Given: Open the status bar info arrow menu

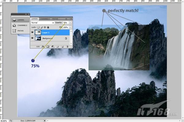Looking at the screenshot, I should tap(45, 120).
